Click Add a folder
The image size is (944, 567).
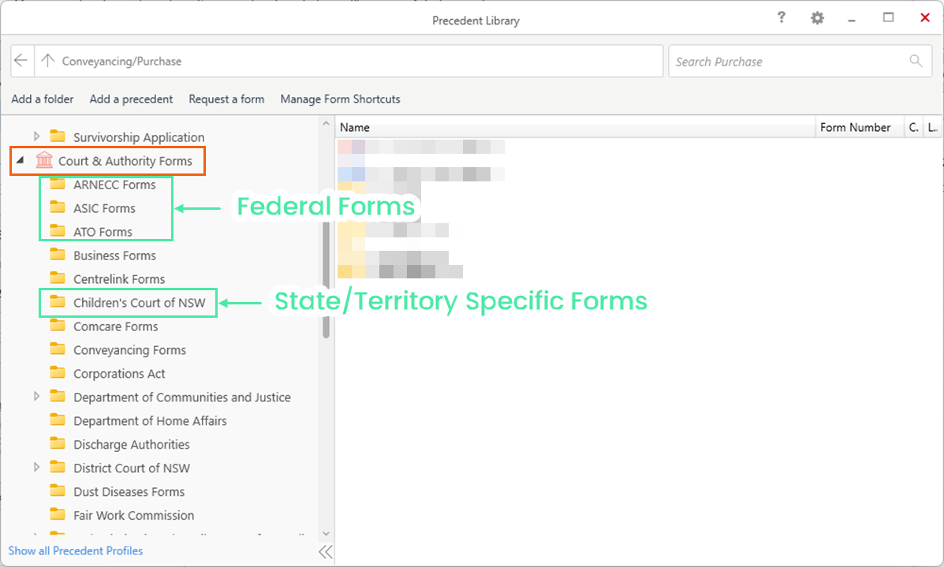[x=43, y=99]
